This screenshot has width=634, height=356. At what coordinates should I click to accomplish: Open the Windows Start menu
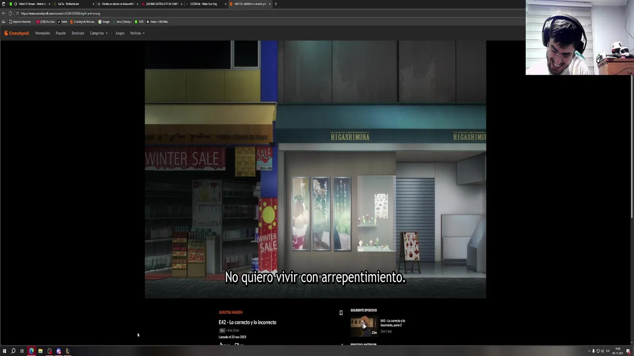4,351
